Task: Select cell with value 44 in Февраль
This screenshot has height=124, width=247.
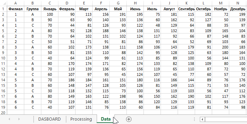Action: (x=67, y=25)
